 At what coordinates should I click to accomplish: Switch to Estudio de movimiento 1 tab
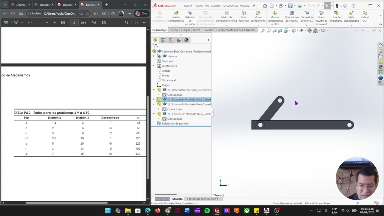[203, 199]
